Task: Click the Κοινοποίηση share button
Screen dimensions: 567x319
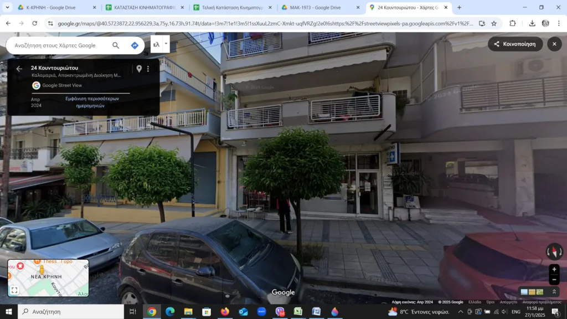Action: tap(514, 44)
